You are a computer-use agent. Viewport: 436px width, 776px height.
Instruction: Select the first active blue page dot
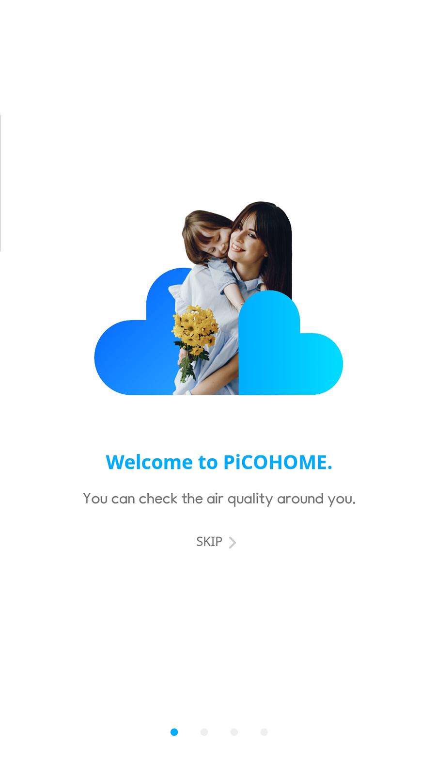174,732
